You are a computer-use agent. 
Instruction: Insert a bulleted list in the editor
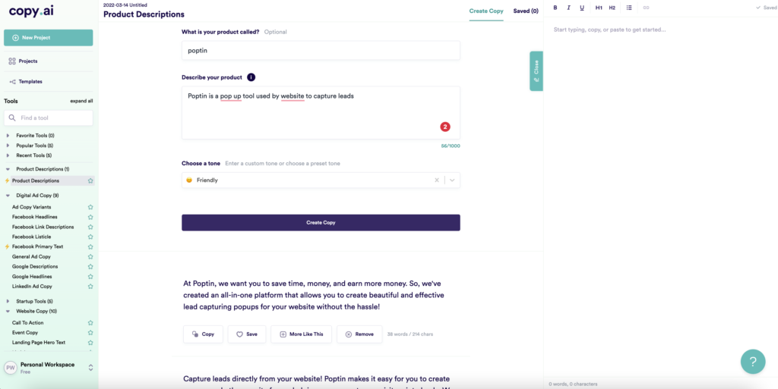tap(629, 8)
